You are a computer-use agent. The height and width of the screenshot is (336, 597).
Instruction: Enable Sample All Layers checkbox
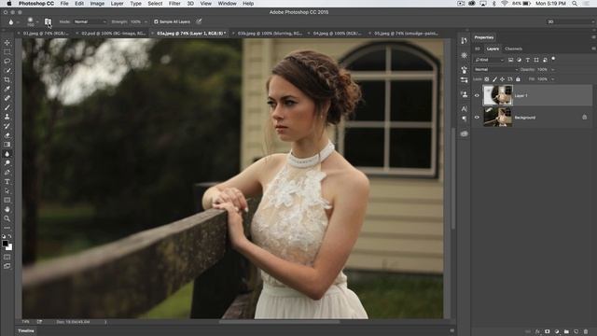click(156, 21)
